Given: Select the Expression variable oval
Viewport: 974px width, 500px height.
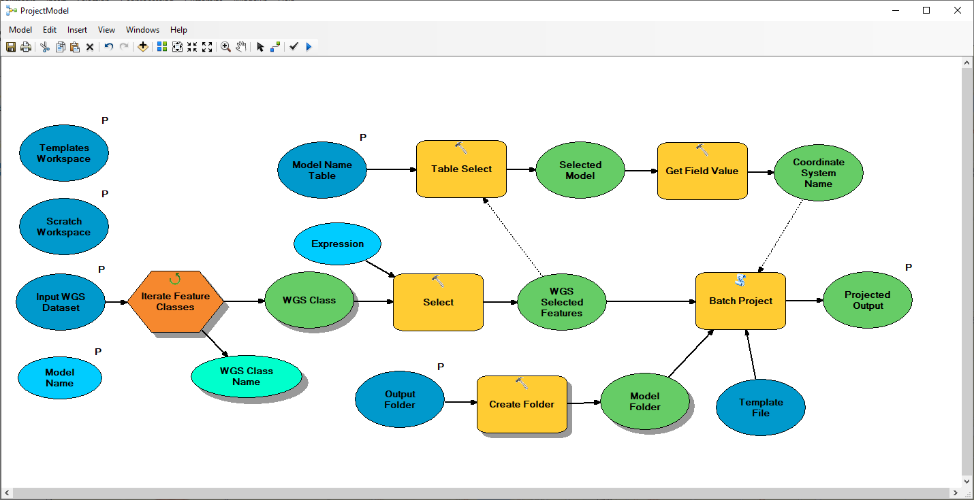Looking at the screenshot, I should click(x=338, y=244).
